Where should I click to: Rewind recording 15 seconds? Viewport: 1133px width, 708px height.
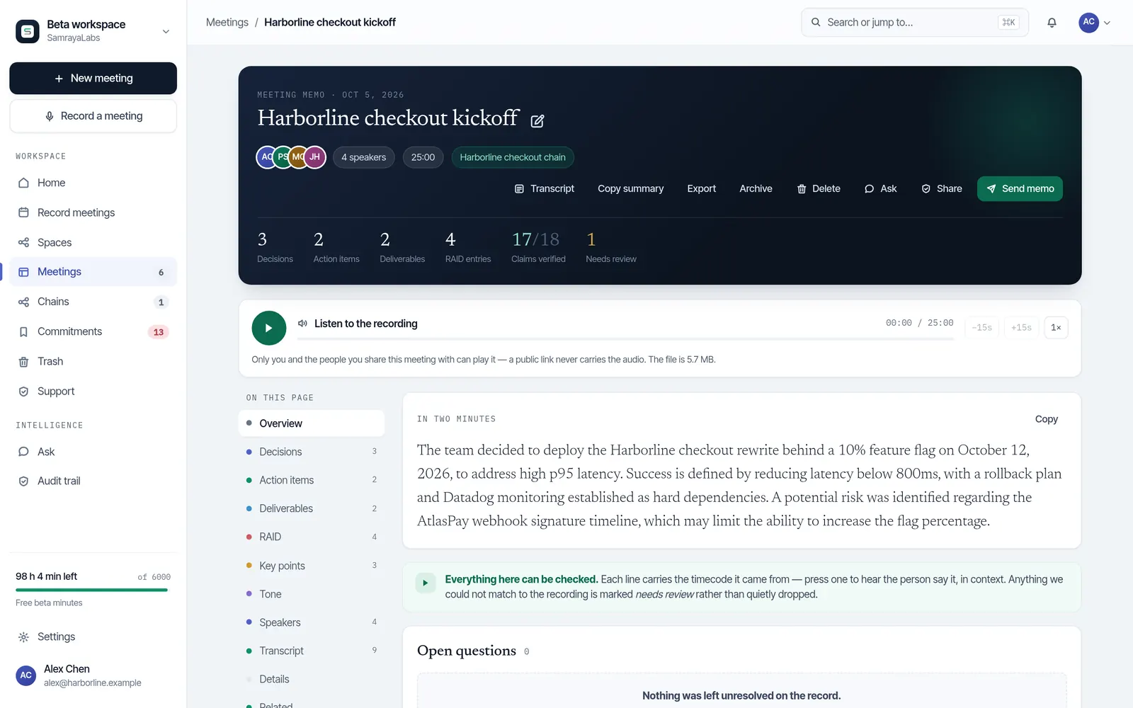(981, 327)
